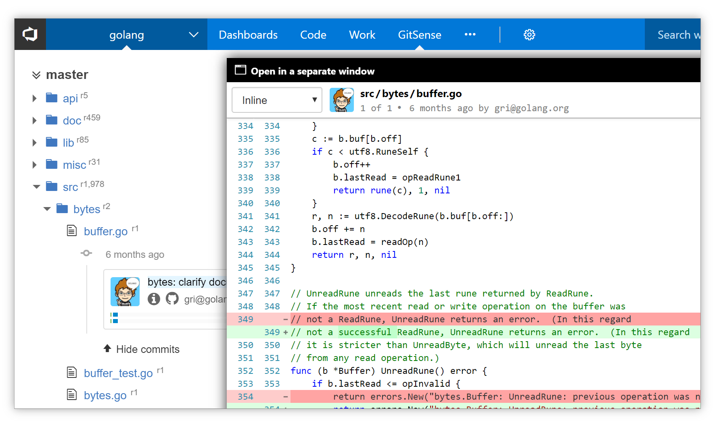The height and width of the screenshot is (423, 715).
Task: Expand the api folder arrow
Action: (x=35, y=98)
